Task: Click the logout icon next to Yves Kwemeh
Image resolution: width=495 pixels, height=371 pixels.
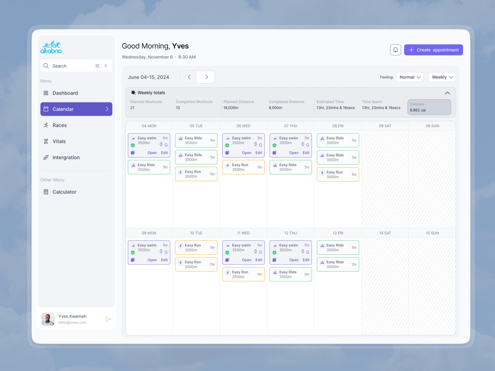Action: [108, 319]
